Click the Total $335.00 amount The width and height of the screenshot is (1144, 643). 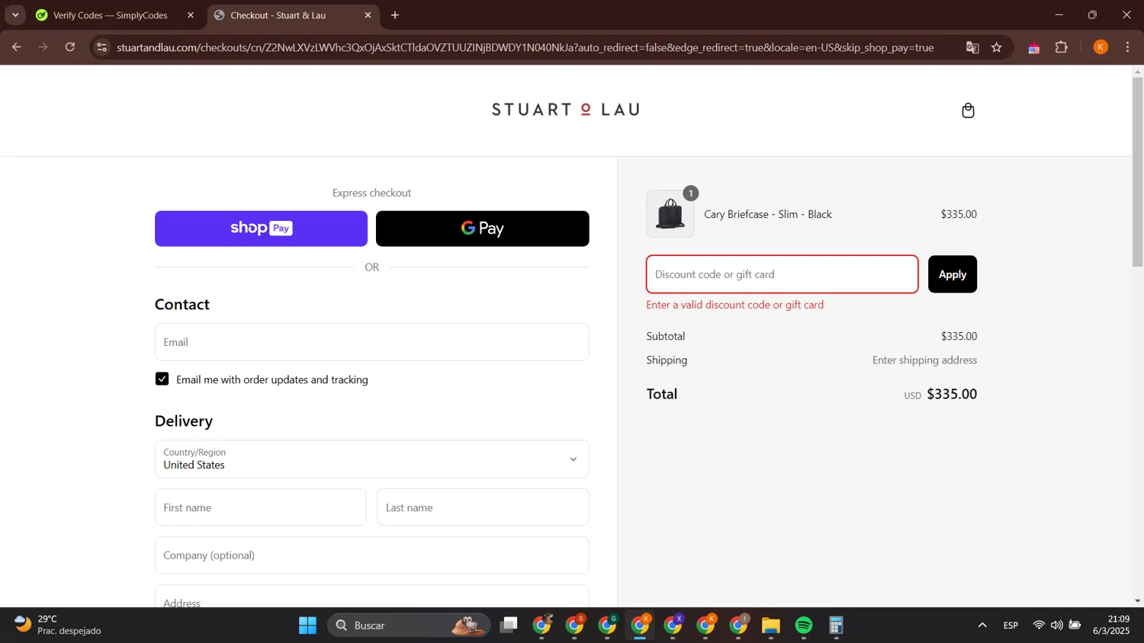(952, 394)
